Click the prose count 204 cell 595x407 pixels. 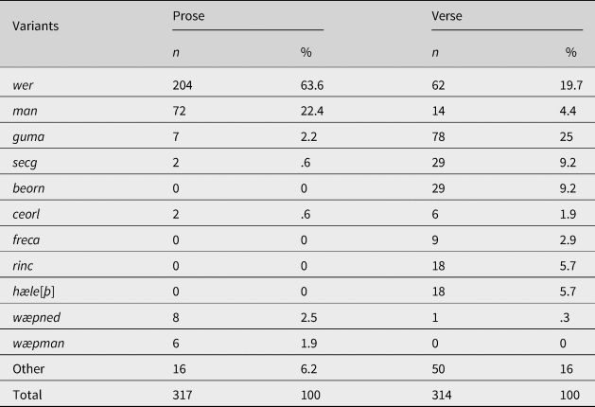point(181,85)
